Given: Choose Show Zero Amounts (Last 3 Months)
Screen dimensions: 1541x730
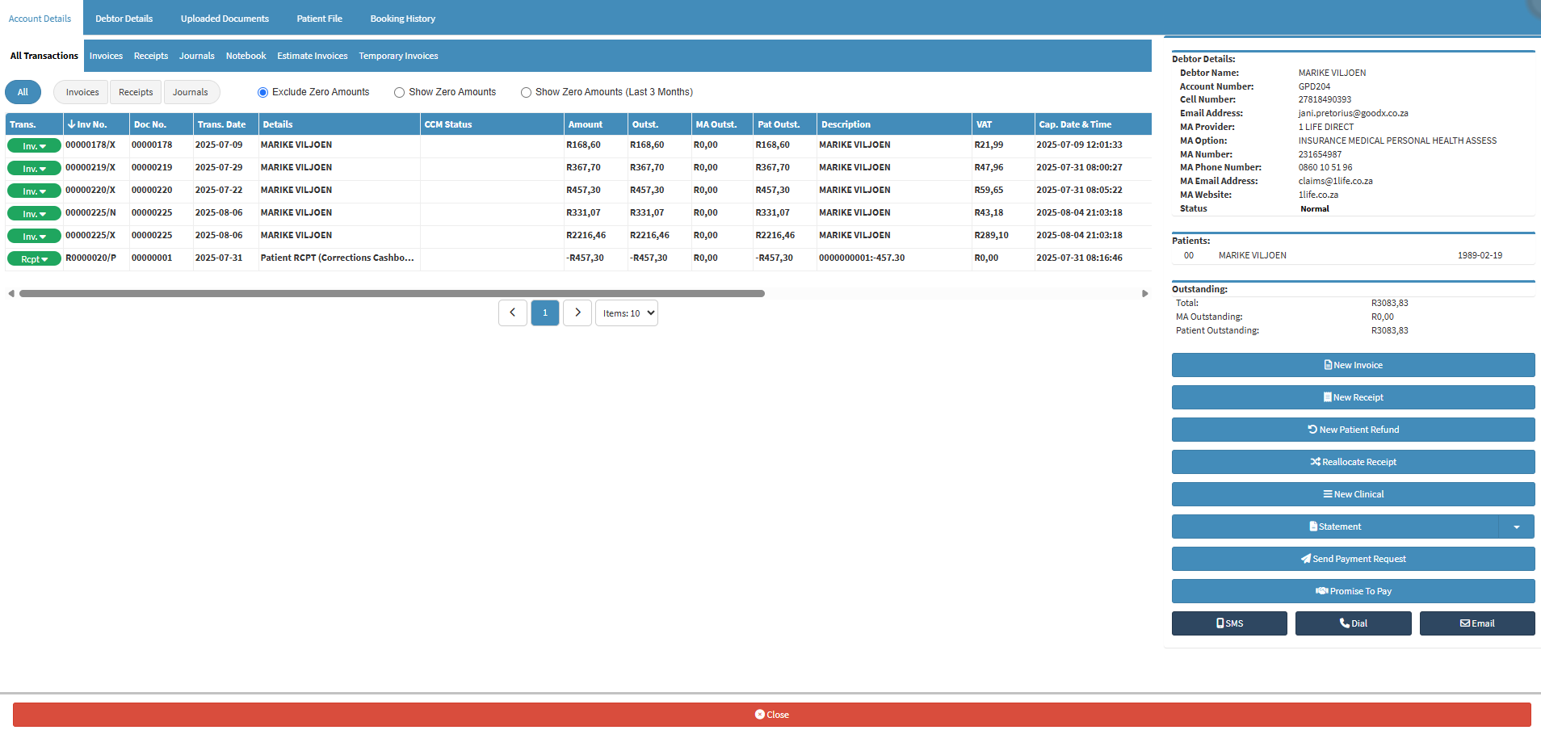Looking at the screenshot, I should (526, 93).
